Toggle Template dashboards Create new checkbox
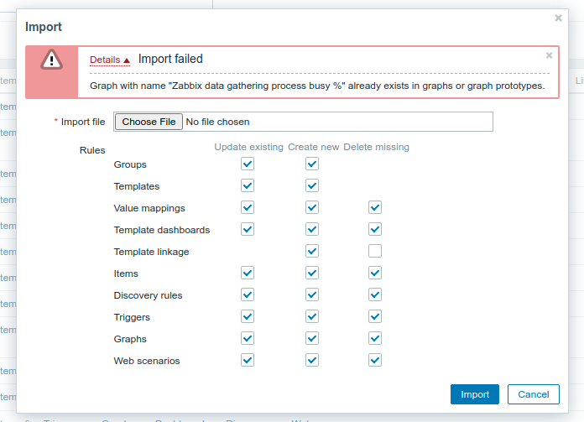 pos(312,229)
